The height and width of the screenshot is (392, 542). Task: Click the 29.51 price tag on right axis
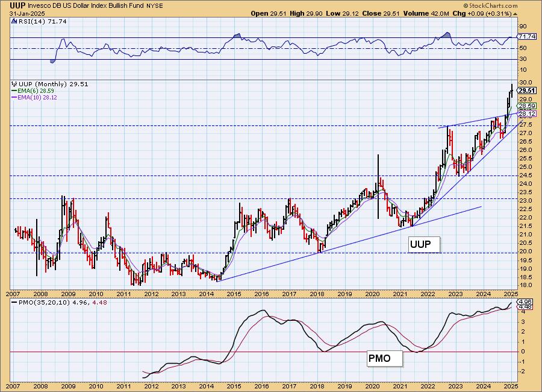(527, 90)
